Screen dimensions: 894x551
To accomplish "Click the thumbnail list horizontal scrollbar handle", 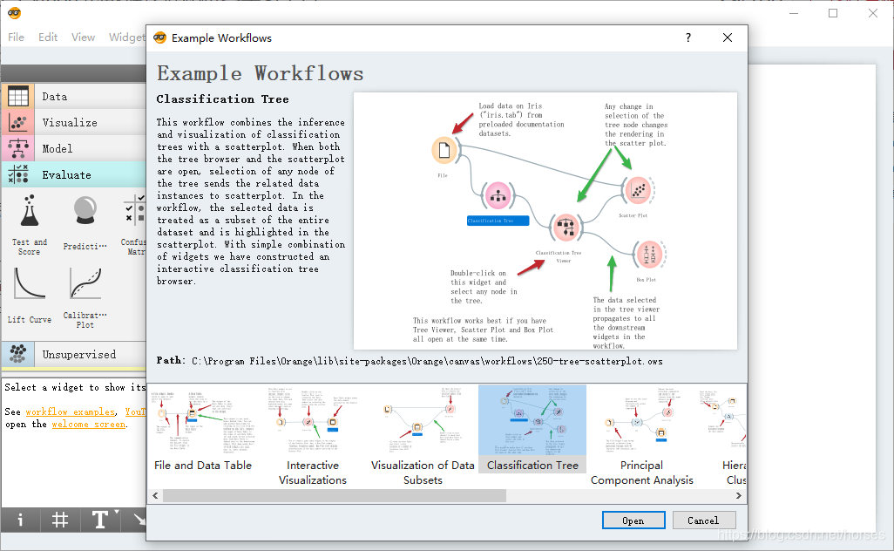I will (x=334, y=496).
